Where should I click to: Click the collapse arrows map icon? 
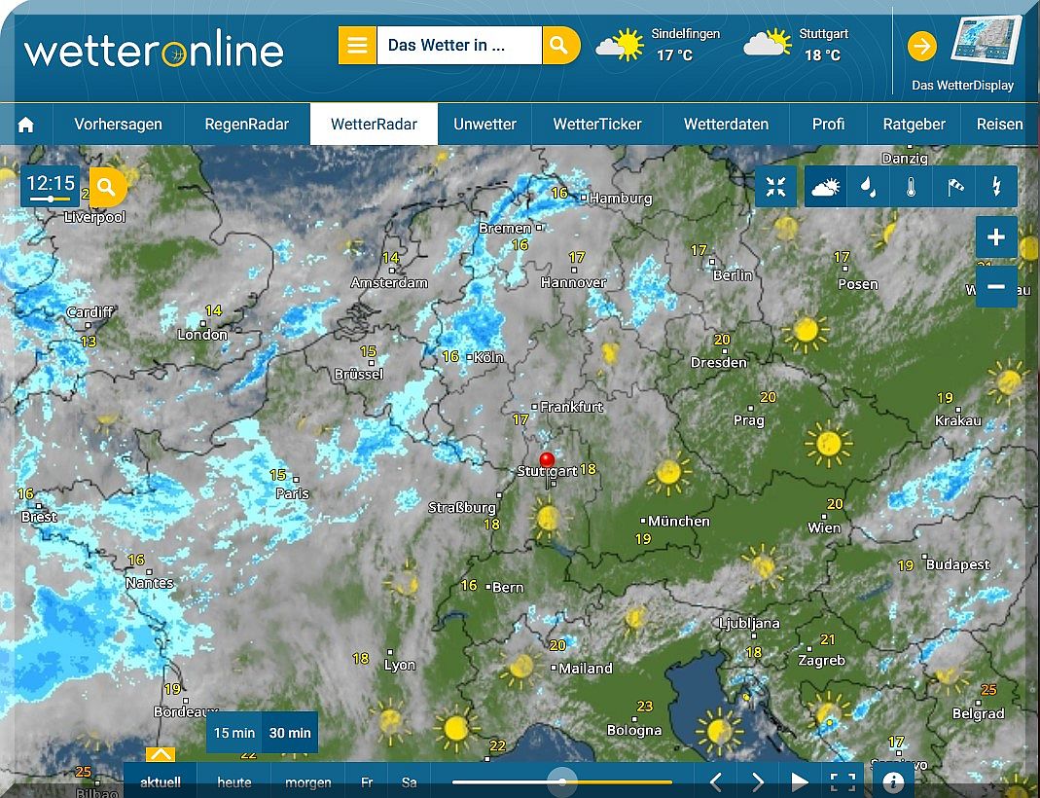(775, 187)
